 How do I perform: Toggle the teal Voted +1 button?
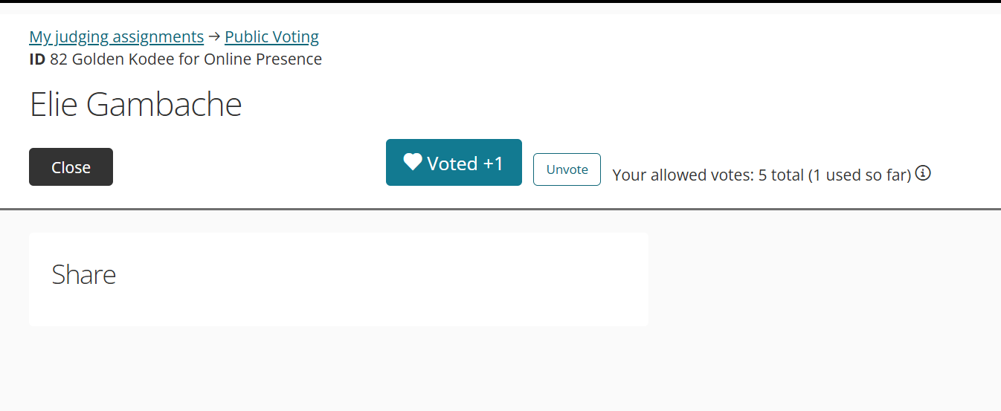tap(454, 163)
